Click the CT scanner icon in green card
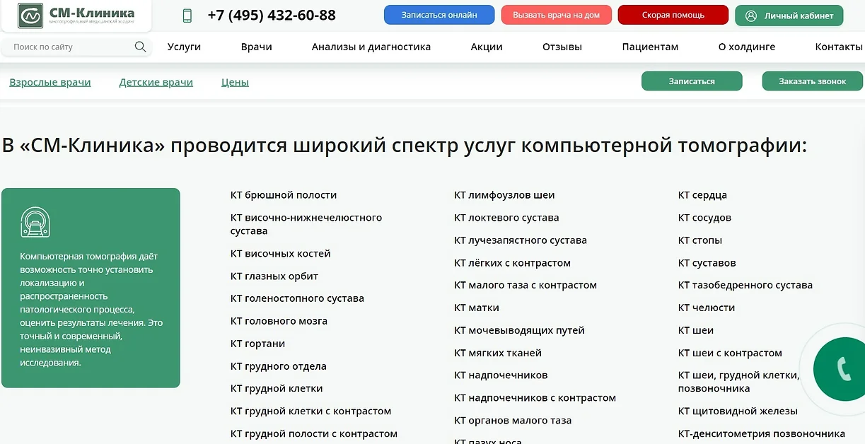The image size is (865, 444). pos(35,222)
